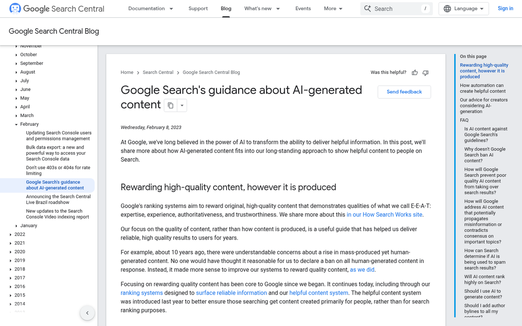Collapse the left navigation panel

87,313
